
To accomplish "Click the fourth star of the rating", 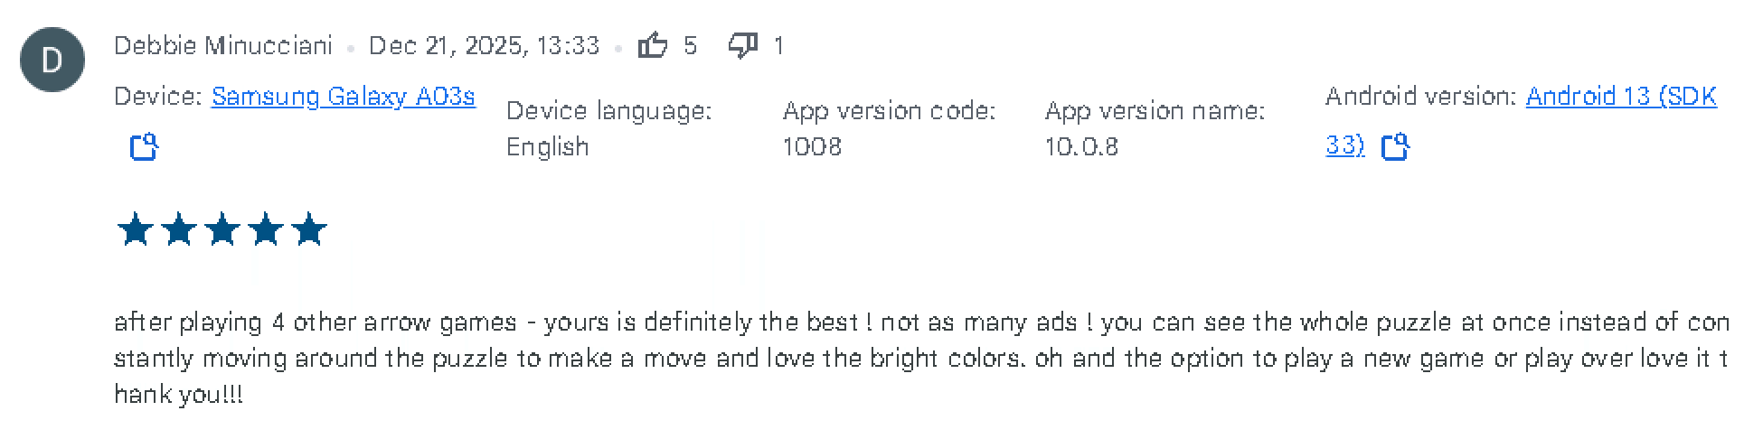I will pyautogui.click(x=266, y=230).
